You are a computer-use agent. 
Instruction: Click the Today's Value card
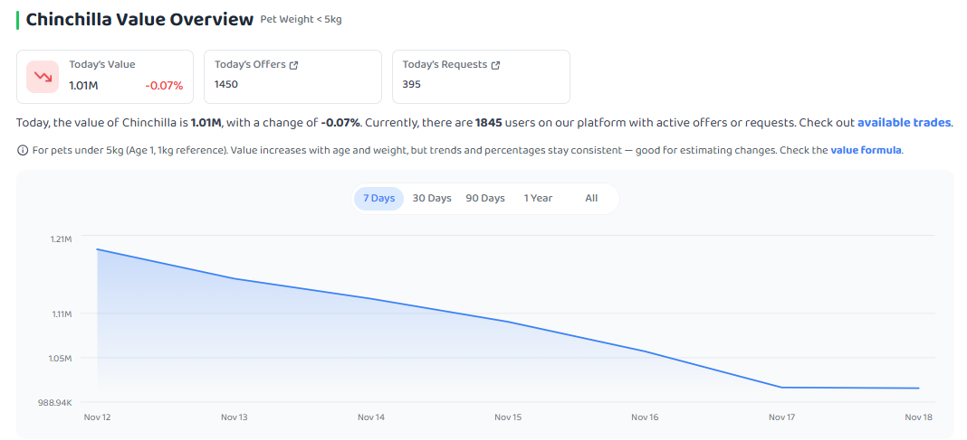105,77
